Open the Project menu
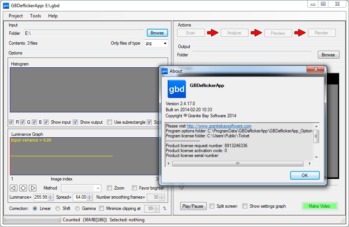The width and height of the screenshot is (349, 227). click(16, 16)
